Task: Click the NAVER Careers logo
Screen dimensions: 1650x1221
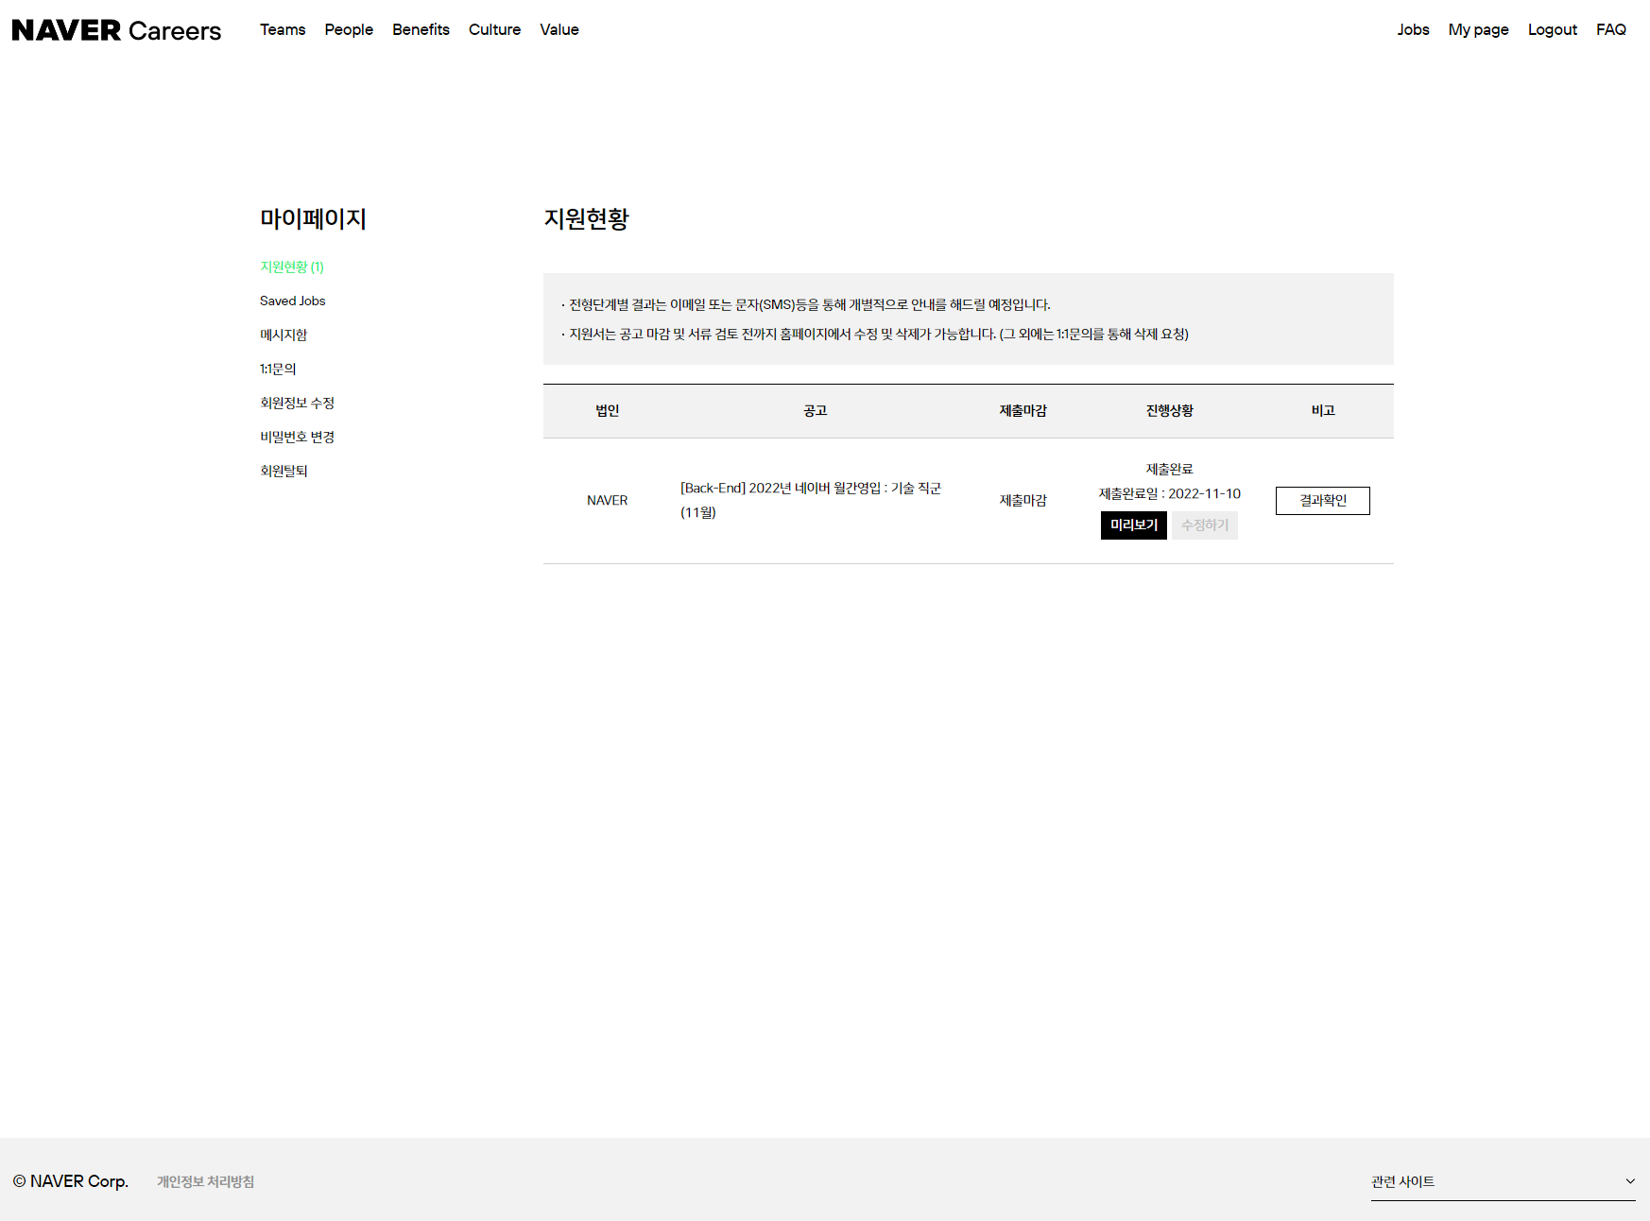Action: [x=116, y=30]
